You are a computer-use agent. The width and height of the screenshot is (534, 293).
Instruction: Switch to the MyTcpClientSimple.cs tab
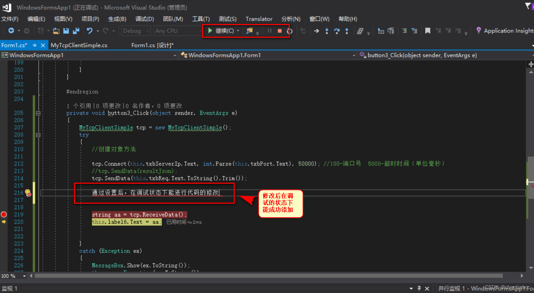tap(79, 45)
